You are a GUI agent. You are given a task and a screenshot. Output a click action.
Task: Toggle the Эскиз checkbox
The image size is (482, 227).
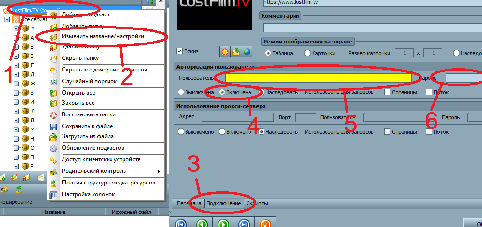[x=180, y=51]
